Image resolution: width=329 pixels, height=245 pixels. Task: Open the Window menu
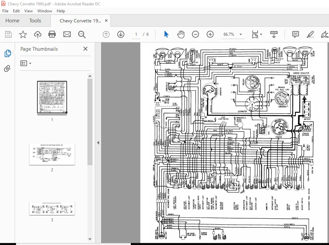[x=45, y=11]
